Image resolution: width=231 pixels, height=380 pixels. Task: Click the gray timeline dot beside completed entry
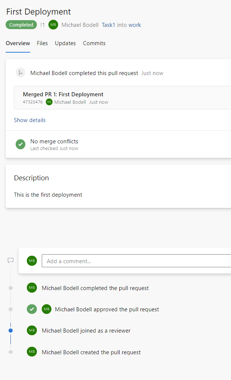click(11, 288)
